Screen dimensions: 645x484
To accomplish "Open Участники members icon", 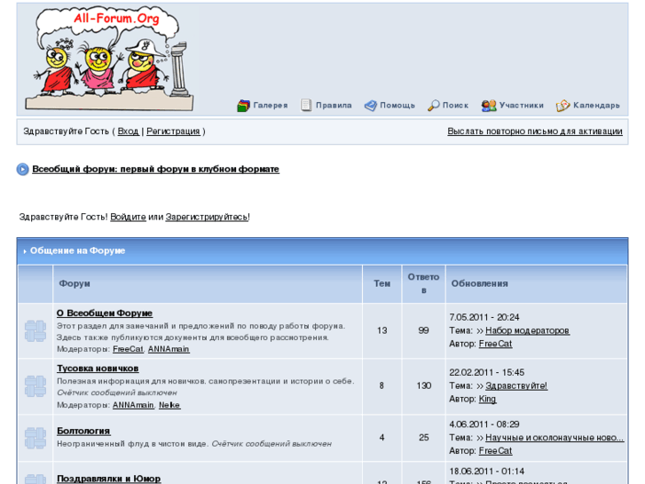I will point(489,106).
